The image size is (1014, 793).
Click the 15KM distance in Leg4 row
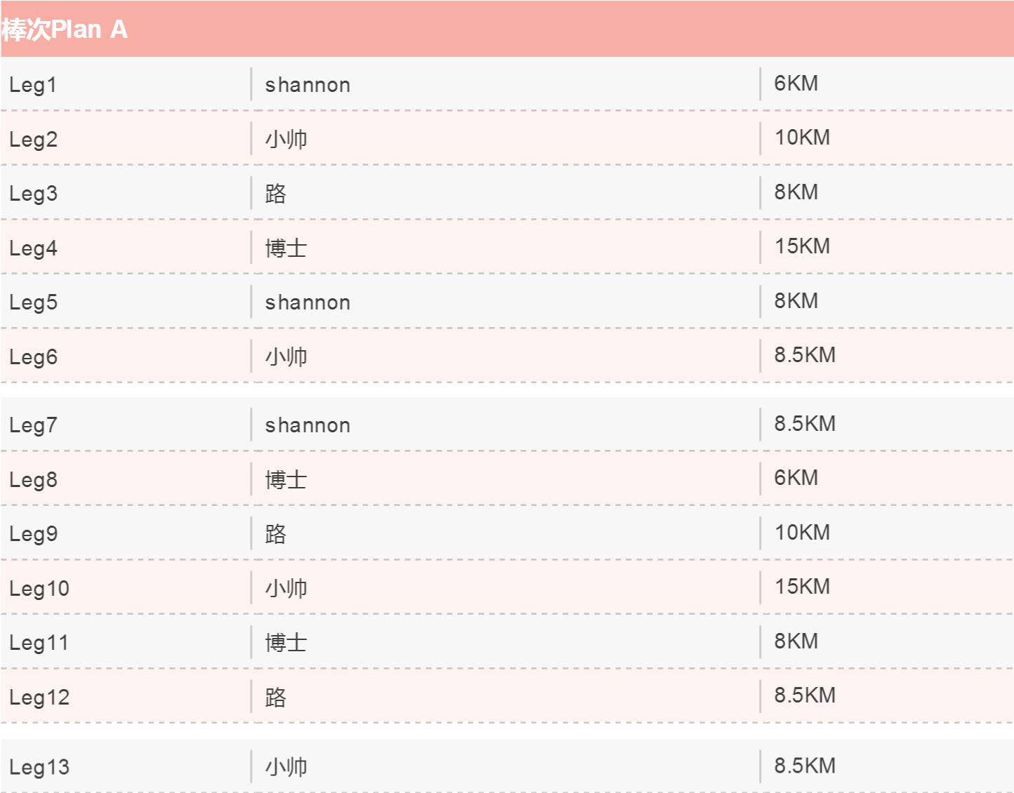point(802,246)
